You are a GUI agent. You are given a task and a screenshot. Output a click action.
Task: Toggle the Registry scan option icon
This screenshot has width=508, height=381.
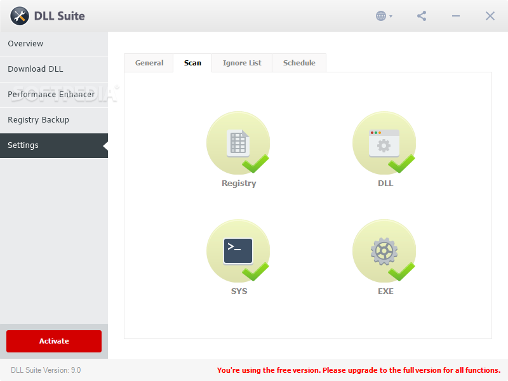pyautogui.click(x=238, y=143)
